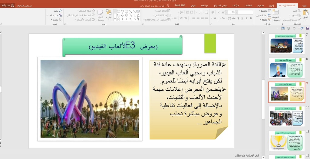Toggle abc Strikethrough formatting
310x159 pixels.
(x=234, y=18)
